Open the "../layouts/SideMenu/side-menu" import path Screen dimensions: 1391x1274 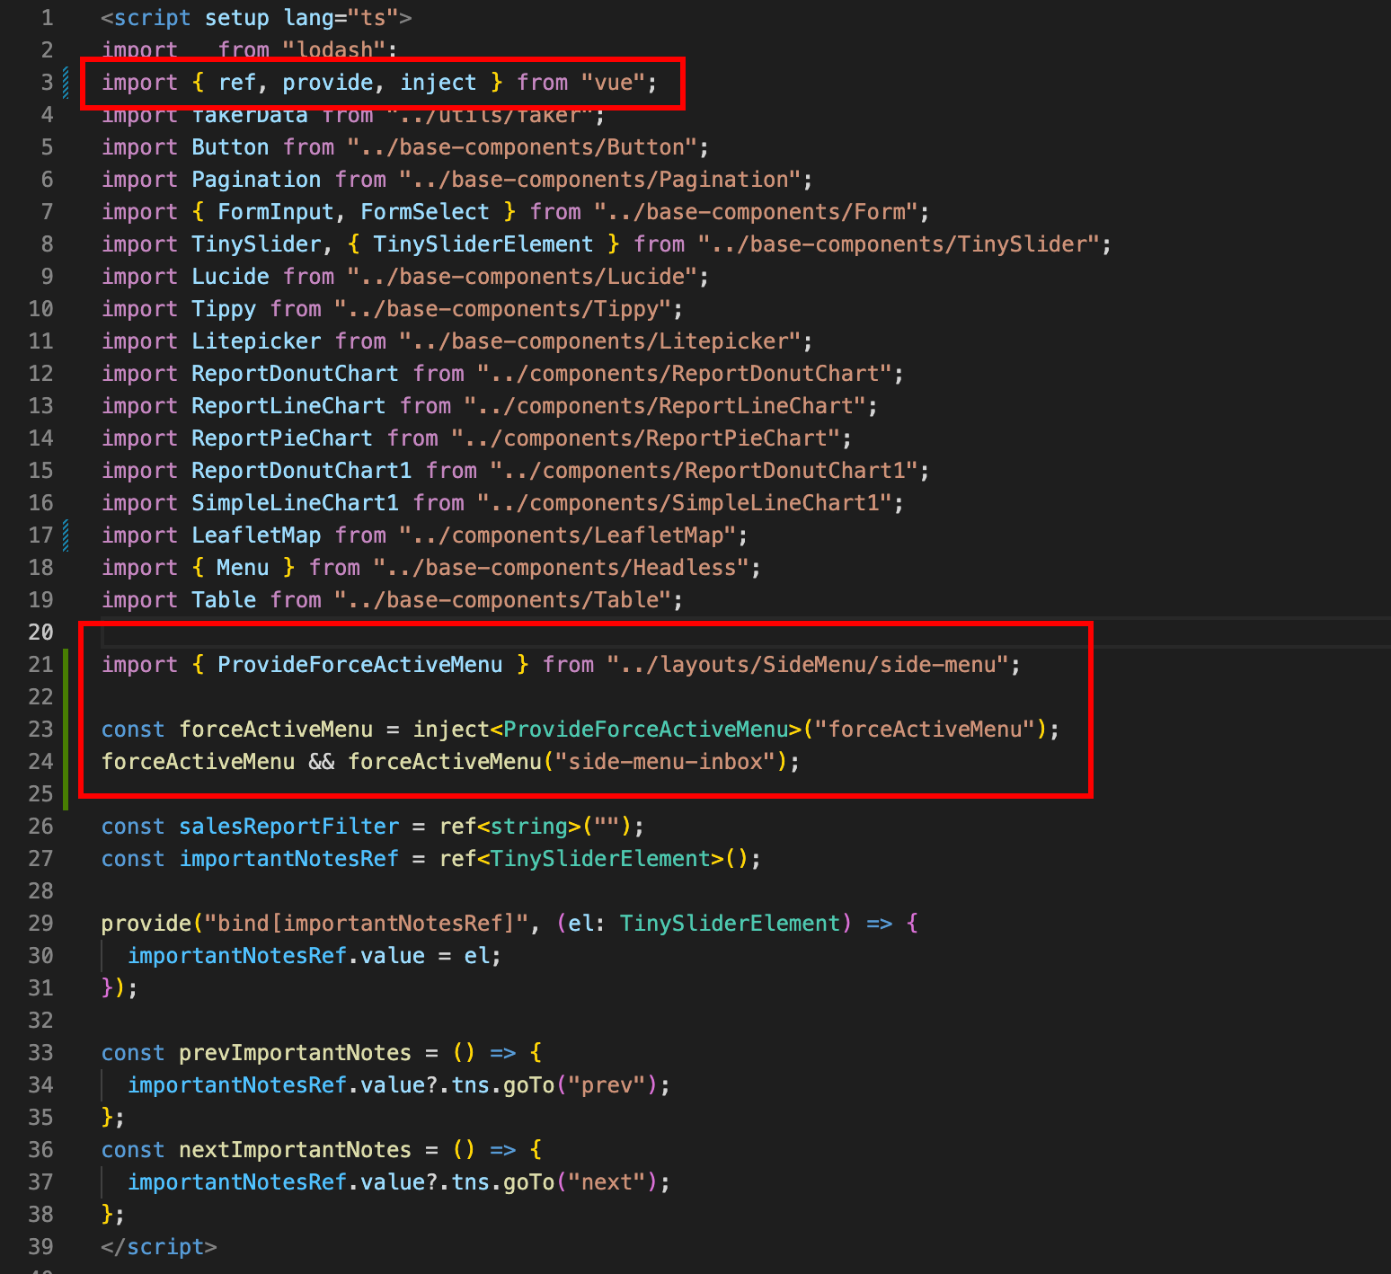tap(808, 665)
